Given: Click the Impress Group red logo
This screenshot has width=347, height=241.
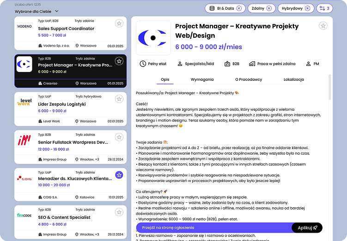Looking at the screenshot, I should pos(24,140).
